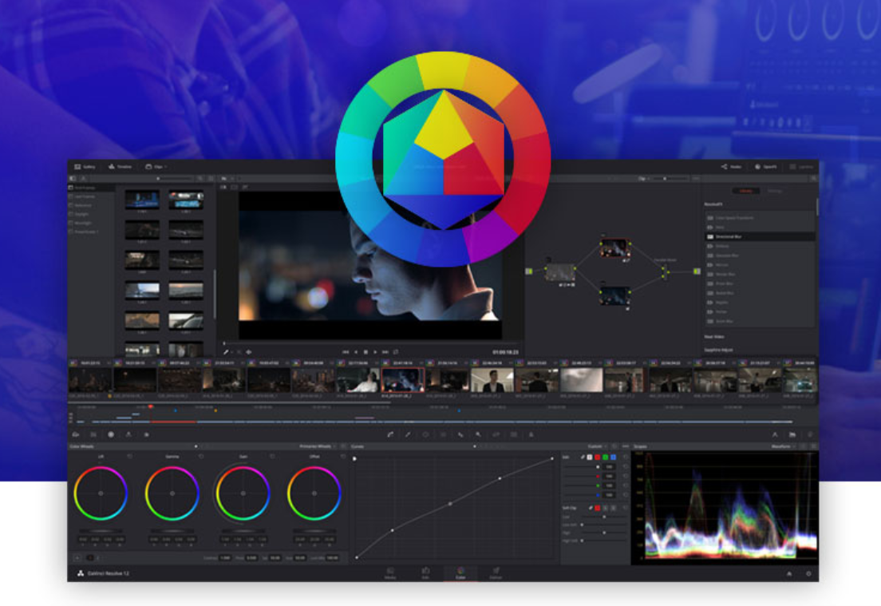Open the Power Window palette
This screenshot has width=881, height=606.
click(425, 434)
